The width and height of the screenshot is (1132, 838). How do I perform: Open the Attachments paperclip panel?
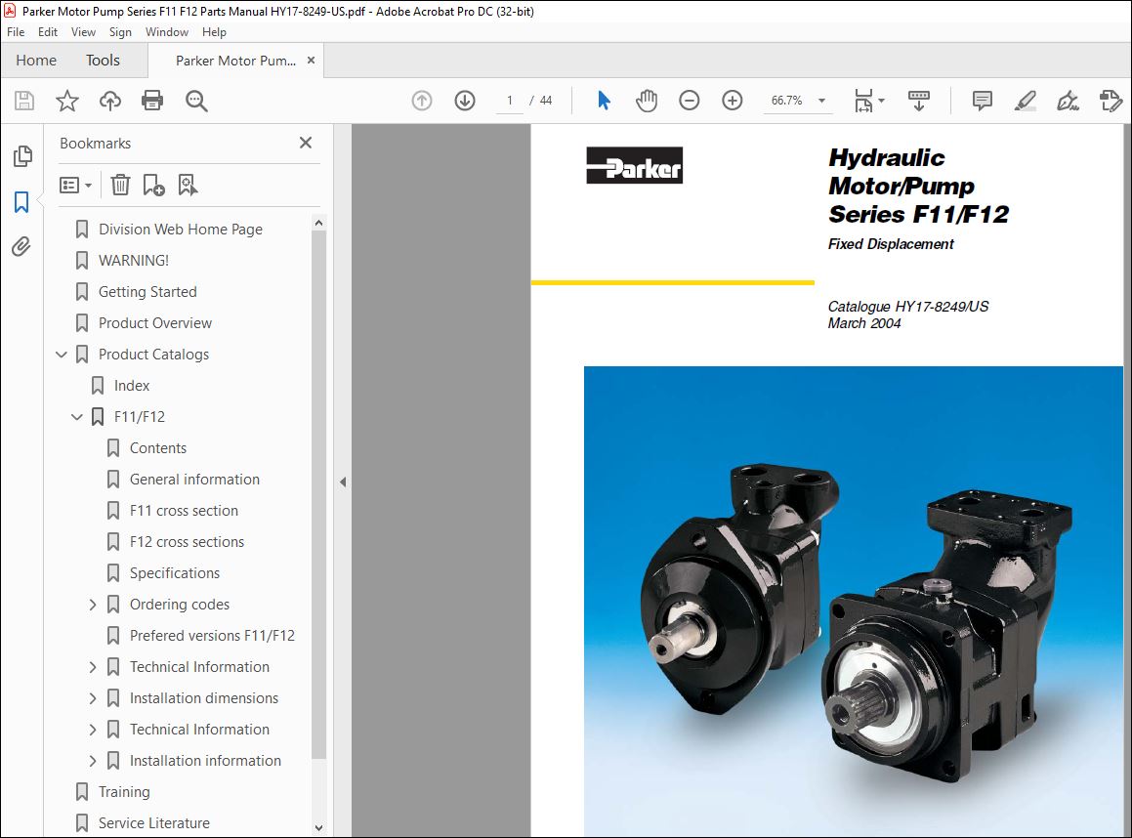[x=21, y=247]
